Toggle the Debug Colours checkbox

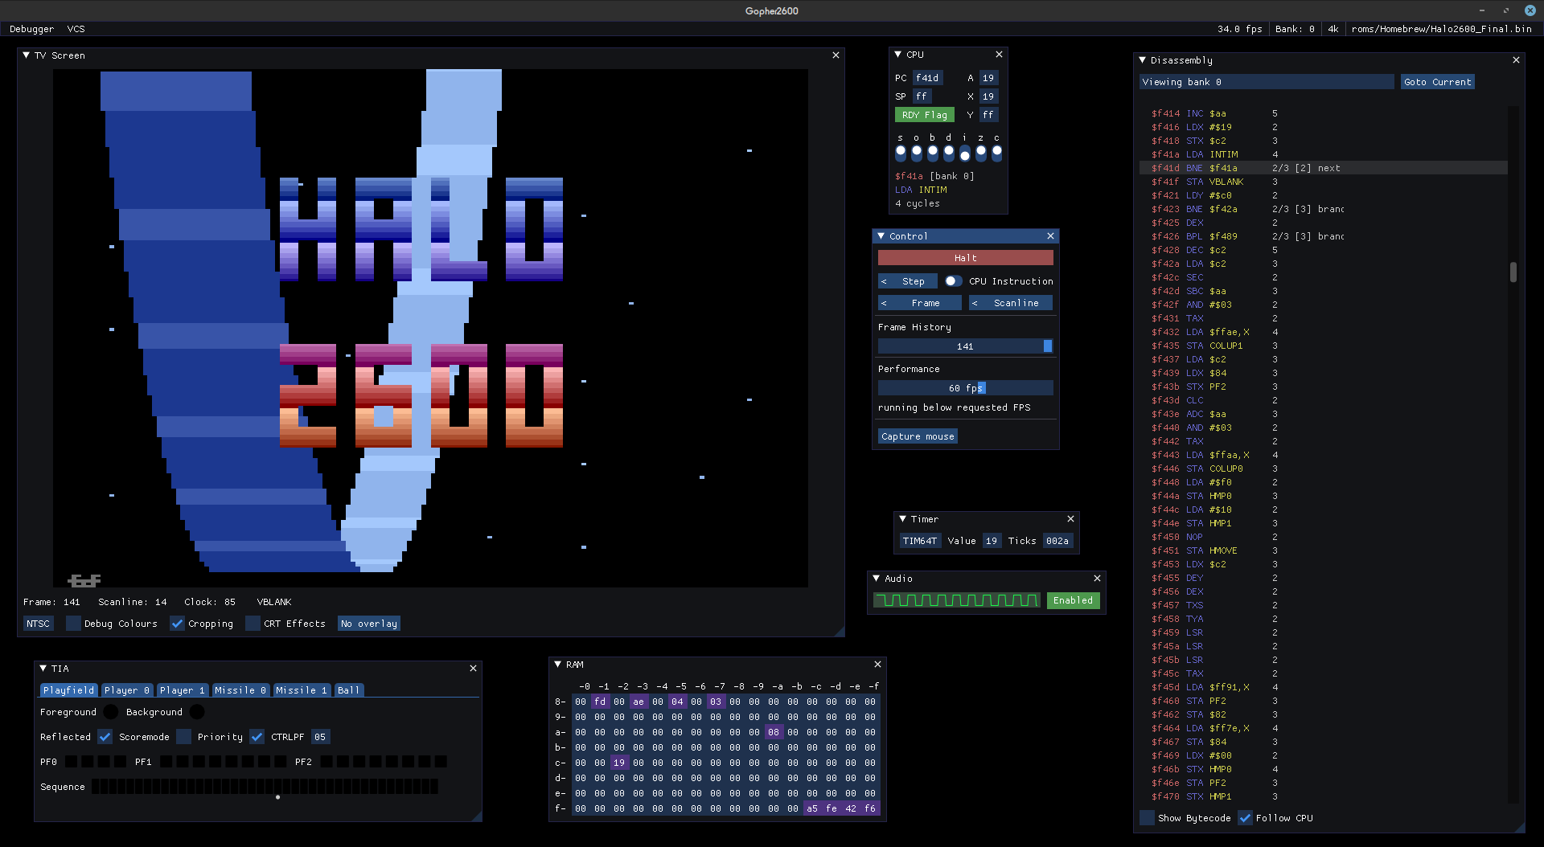[x=73, y=624]
